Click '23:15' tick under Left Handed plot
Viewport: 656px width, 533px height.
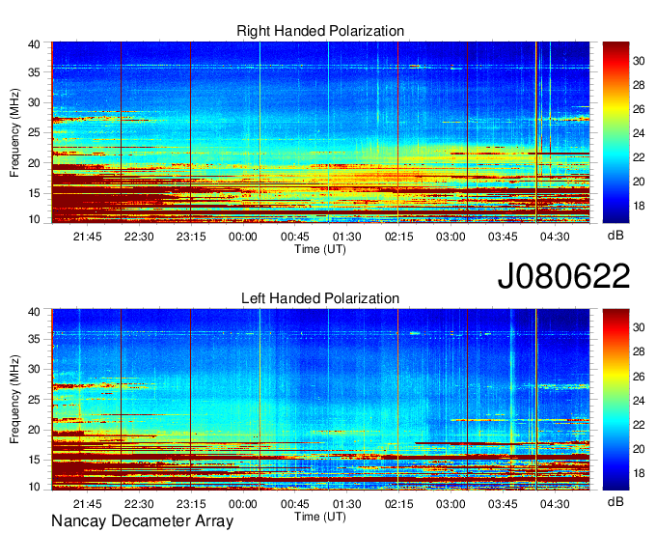(x=191, y=504)
